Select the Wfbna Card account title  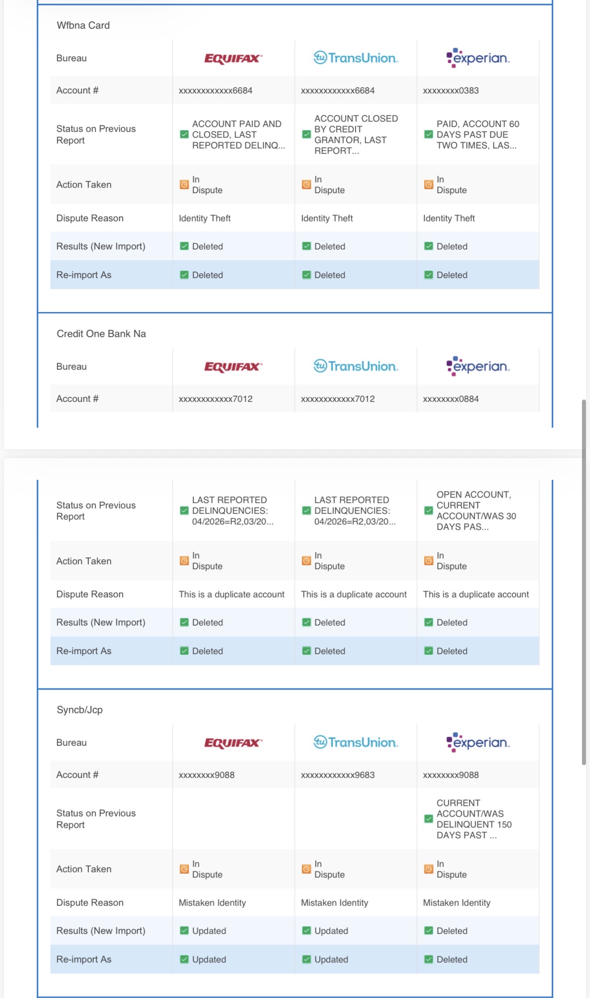(83, 25)
